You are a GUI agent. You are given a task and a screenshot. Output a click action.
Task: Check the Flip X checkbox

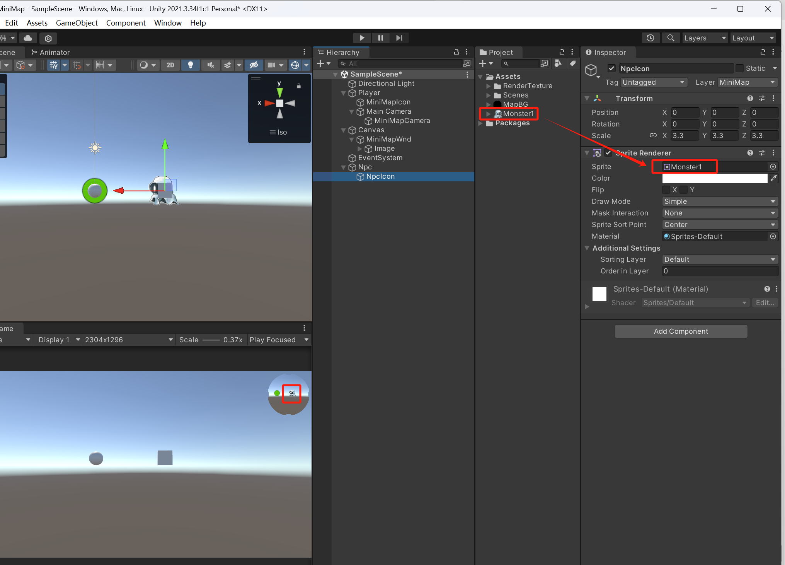click(666, 190)
